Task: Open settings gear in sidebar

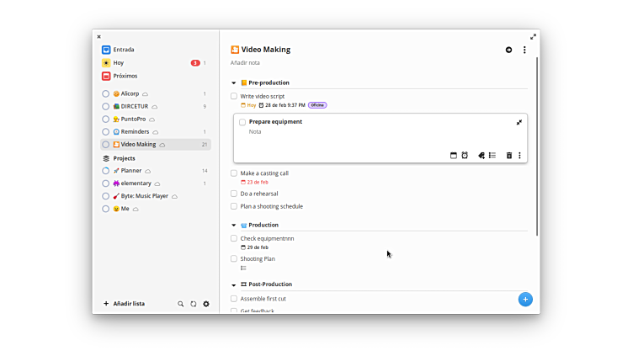Action: 206,304
